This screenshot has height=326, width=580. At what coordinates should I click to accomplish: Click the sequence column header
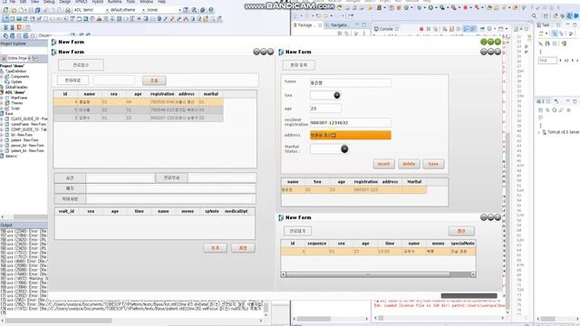coord(316,244)
